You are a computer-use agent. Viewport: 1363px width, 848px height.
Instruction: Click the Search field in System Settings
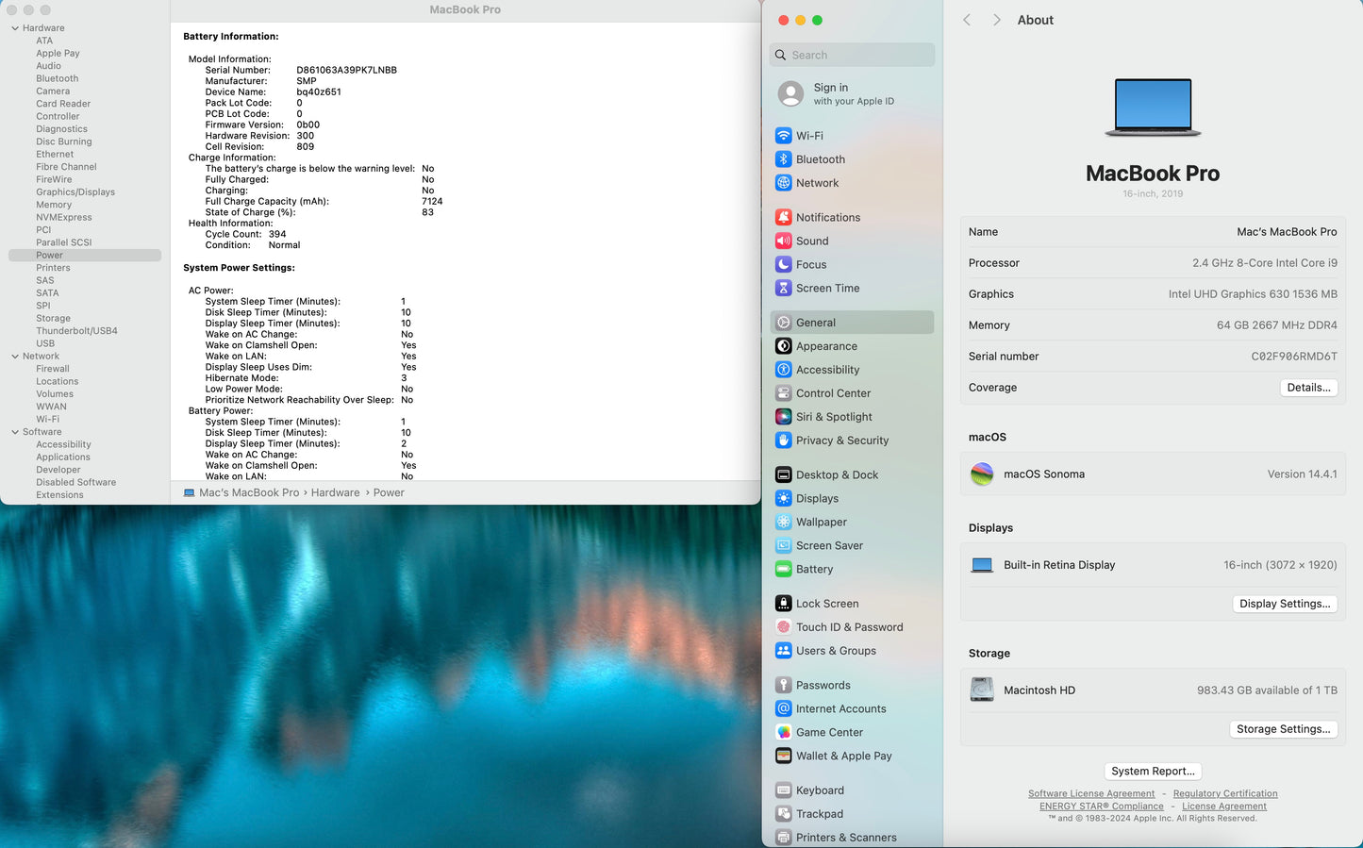coord(852,55)
